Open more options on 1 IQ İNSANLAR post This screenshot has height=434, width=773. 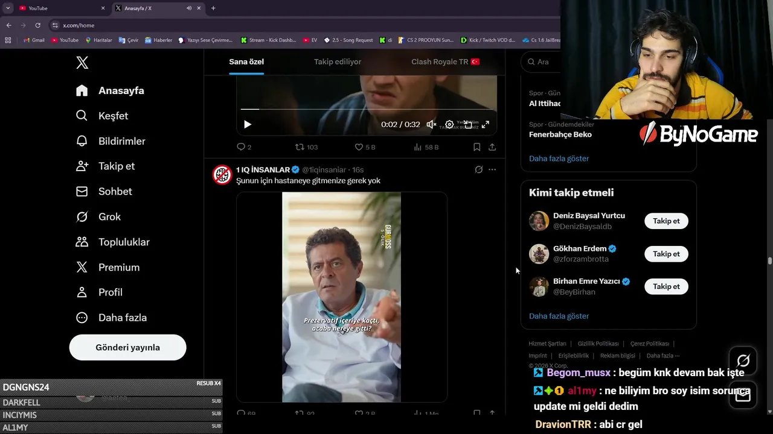click(x=492, y=170)
